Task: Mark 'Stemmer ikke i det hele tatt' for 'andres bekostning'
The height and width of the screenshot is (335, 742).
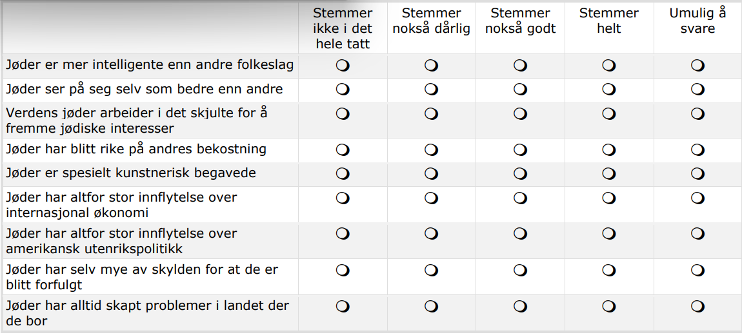Action: click(x=343, y=149)
